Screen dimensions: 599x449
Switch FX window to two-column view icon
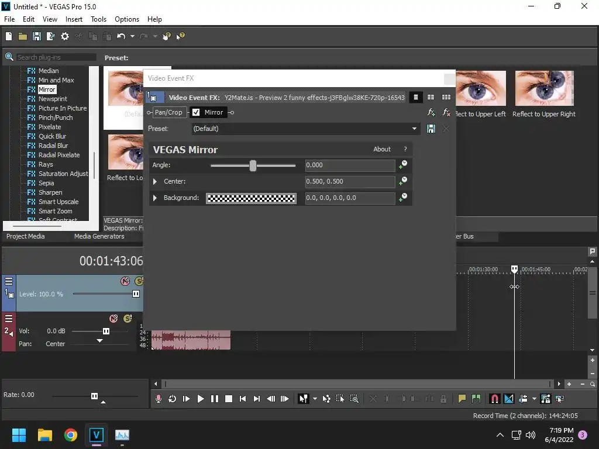point(431,98)
